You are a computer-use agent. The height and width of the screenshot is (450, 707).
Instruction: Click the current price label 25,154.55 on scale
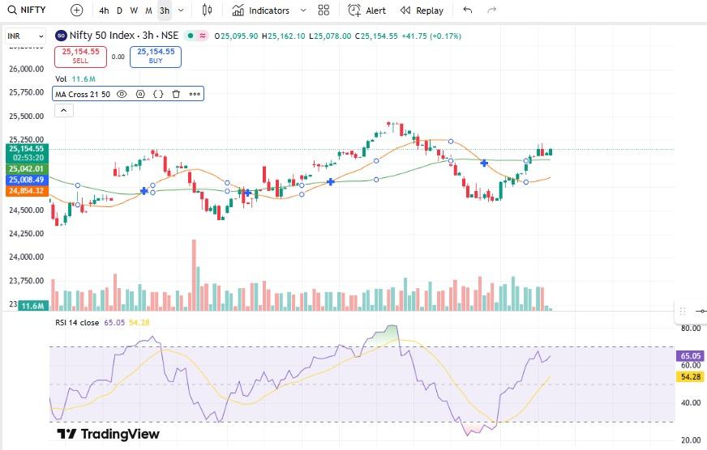26,149
